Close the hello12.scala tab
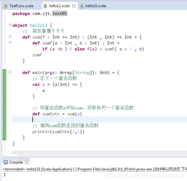Image resolution: width=187 pixels, height=181 pixels. 74,6
